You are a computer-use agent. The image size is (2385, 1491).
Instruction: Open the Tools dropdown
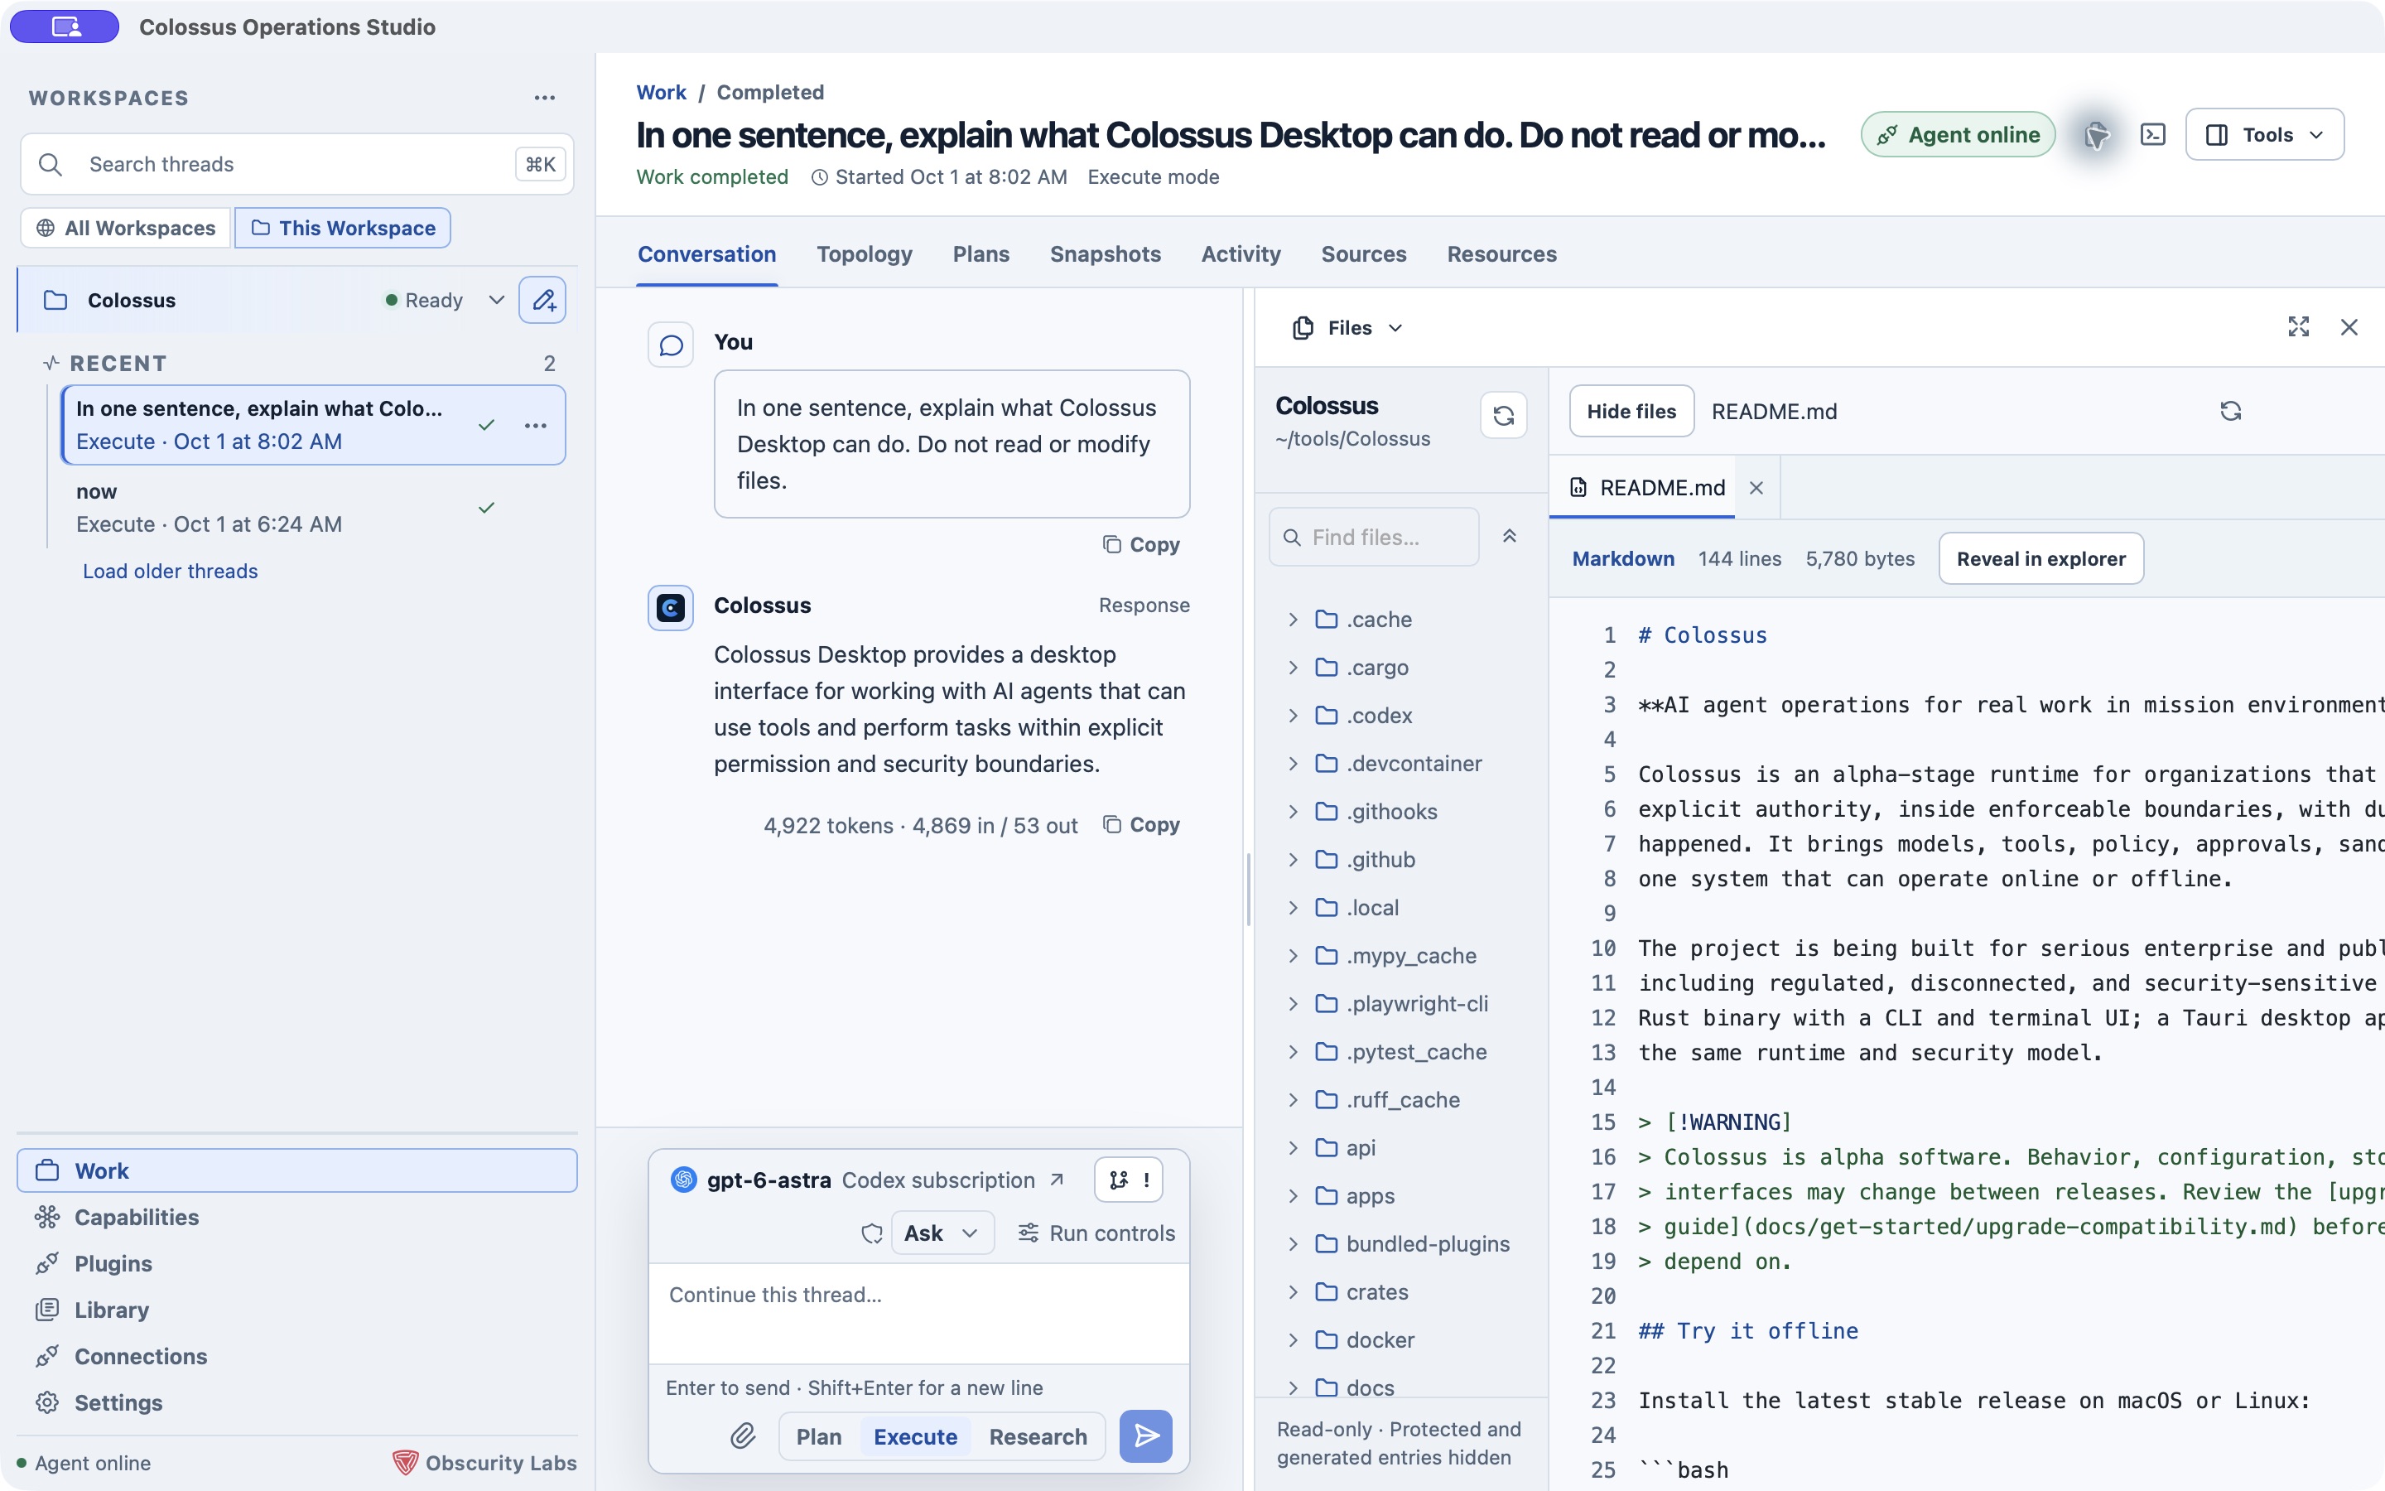2264,134
